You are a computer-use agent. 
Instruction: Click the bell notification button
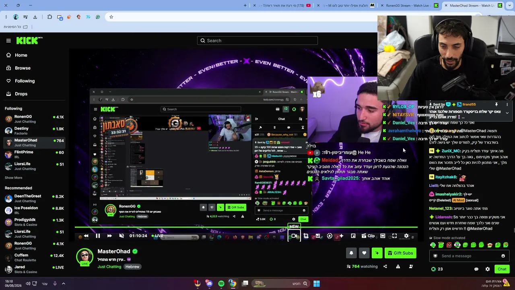(351, 253)
